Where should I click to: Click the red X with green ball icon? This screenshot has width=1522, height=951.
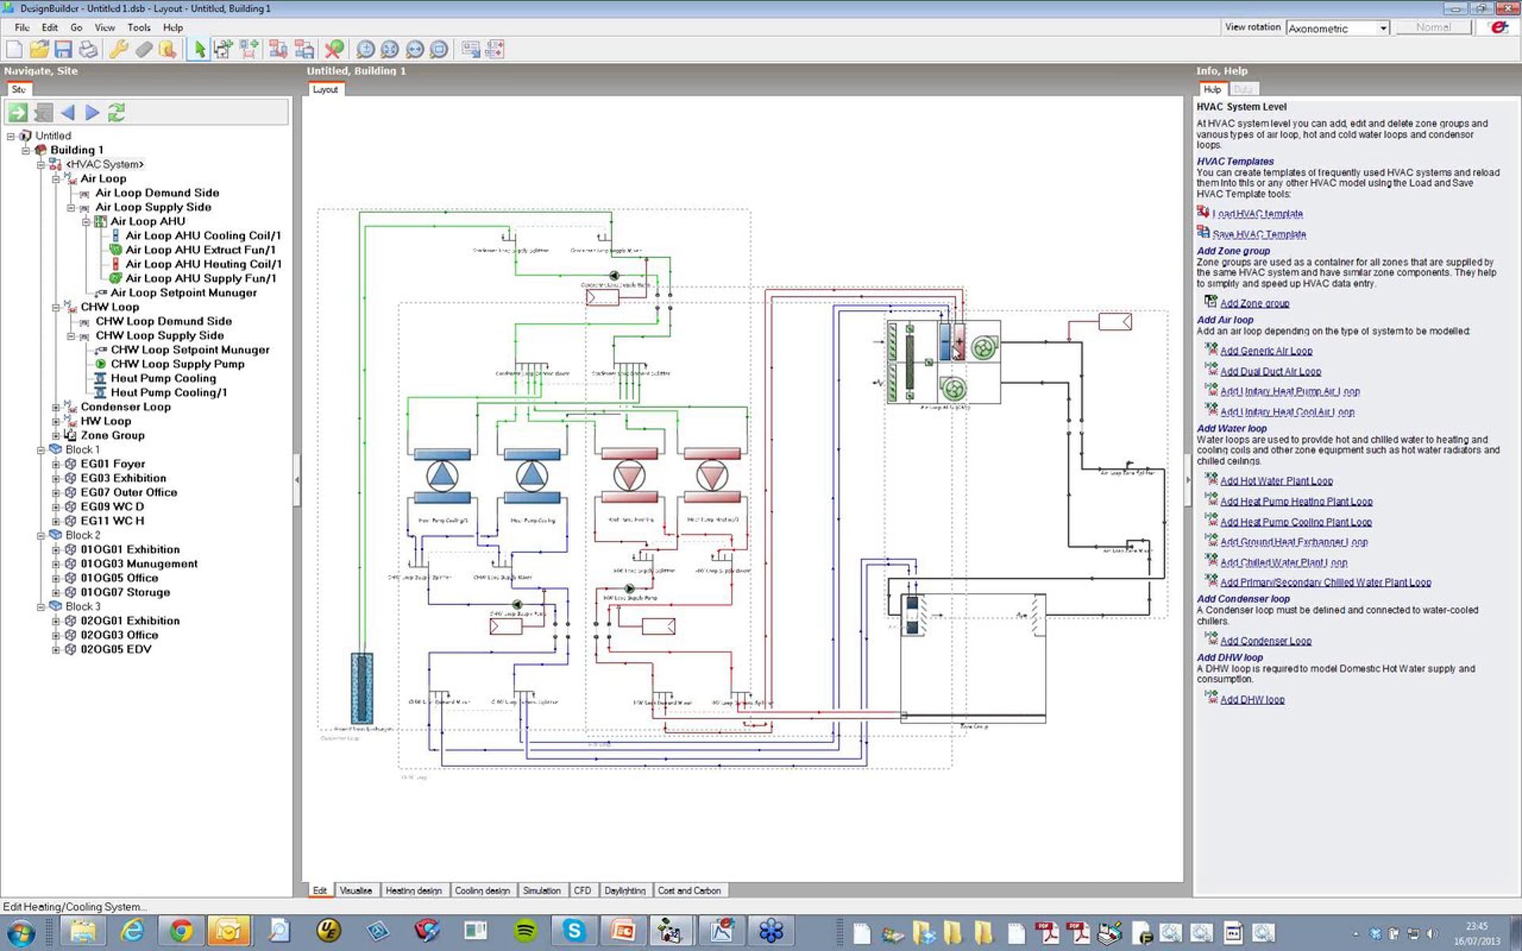click(x=334, y=49)
